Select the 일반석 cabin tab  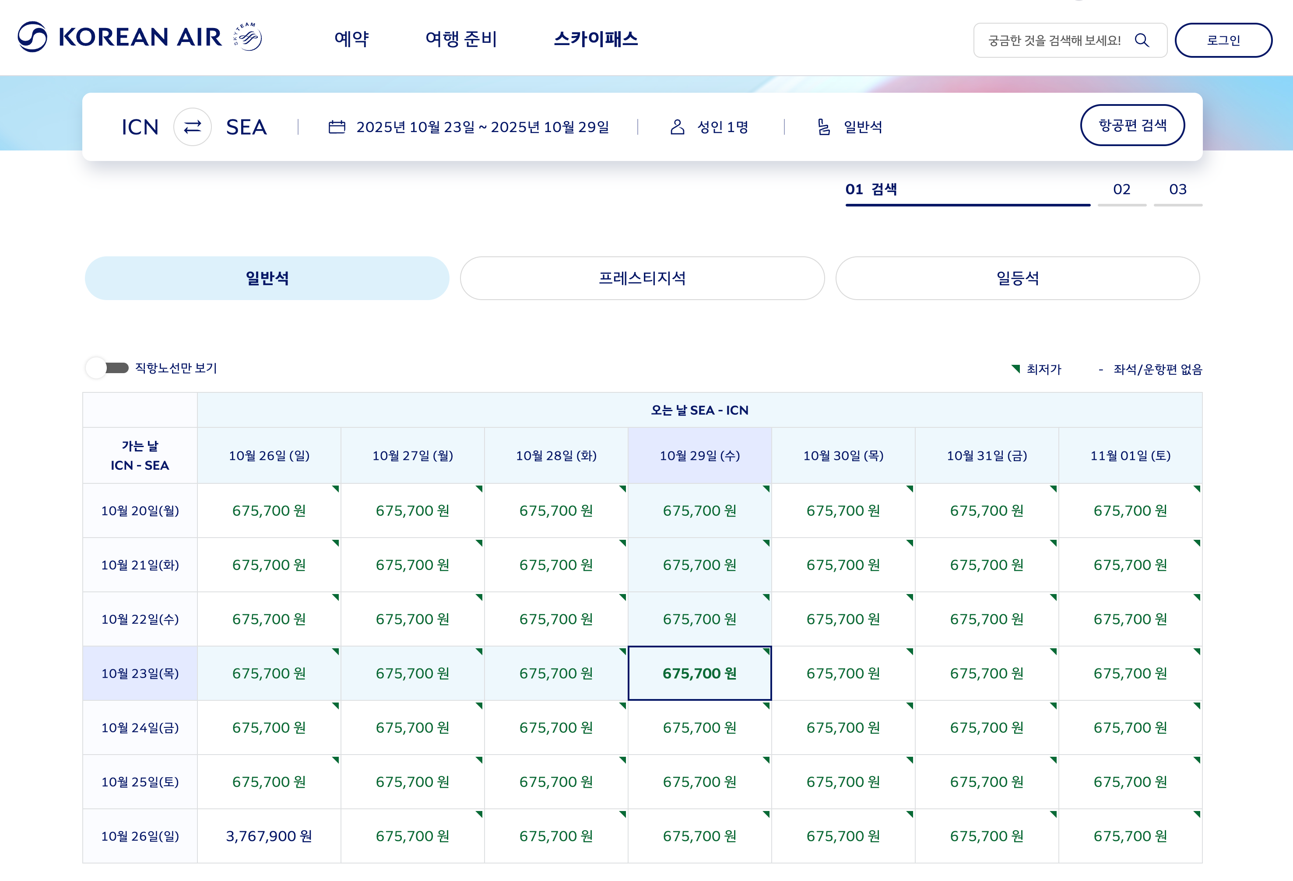click(267, 278)
